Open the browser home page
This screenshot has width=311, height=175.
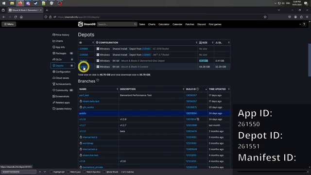[x=21, y=17]
